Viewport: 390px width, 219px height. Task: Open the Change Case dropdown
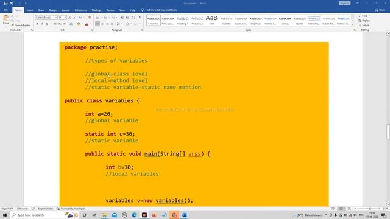81,18
